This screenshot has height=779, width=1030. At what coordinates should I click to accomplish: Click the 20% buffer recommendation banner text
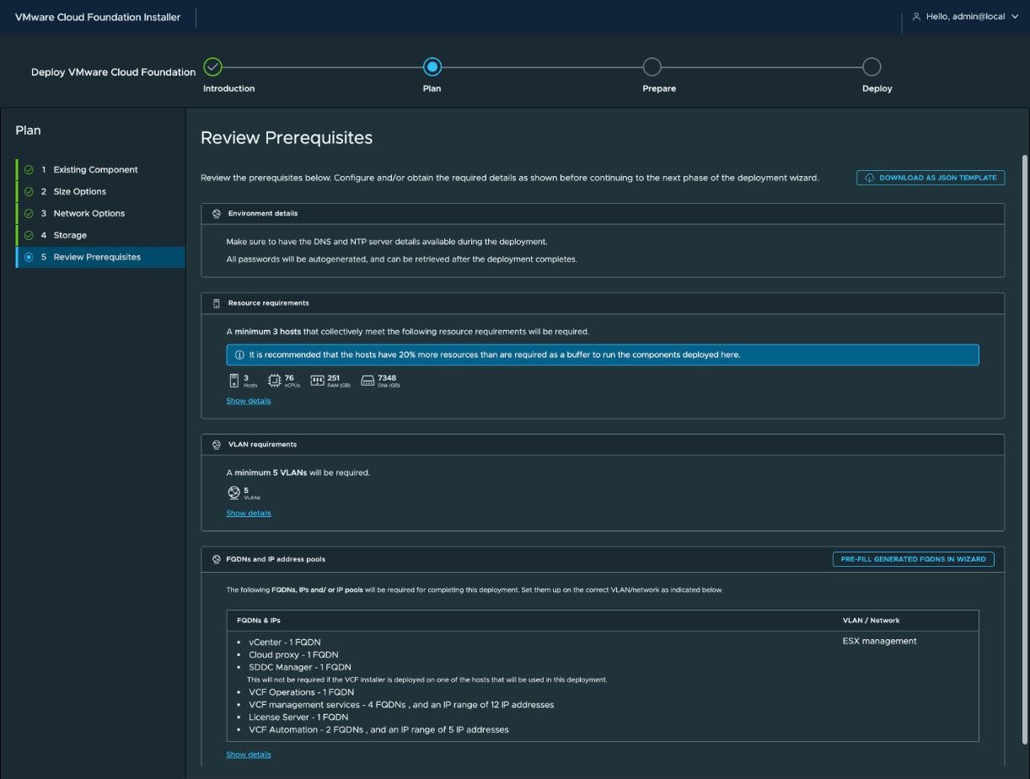pos(495,355)
